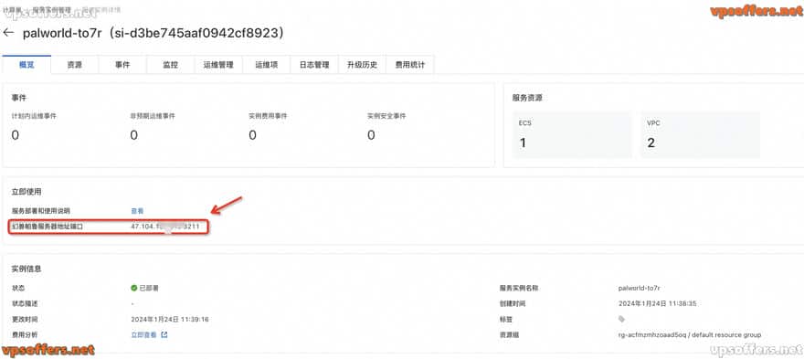This screenshot has height=359, width=804.
Task: Click the 实例安全事件 count
Action: (371, 135)
